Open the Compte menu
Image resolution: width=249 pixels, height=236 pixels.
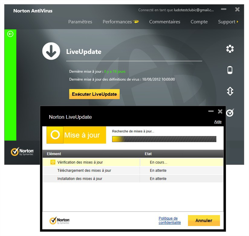pos(199,22)
